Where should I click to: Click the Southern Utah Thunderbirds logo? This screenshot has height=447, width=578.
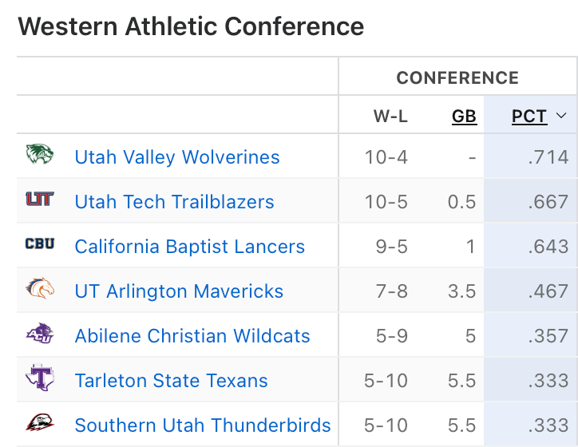(39, 423)
